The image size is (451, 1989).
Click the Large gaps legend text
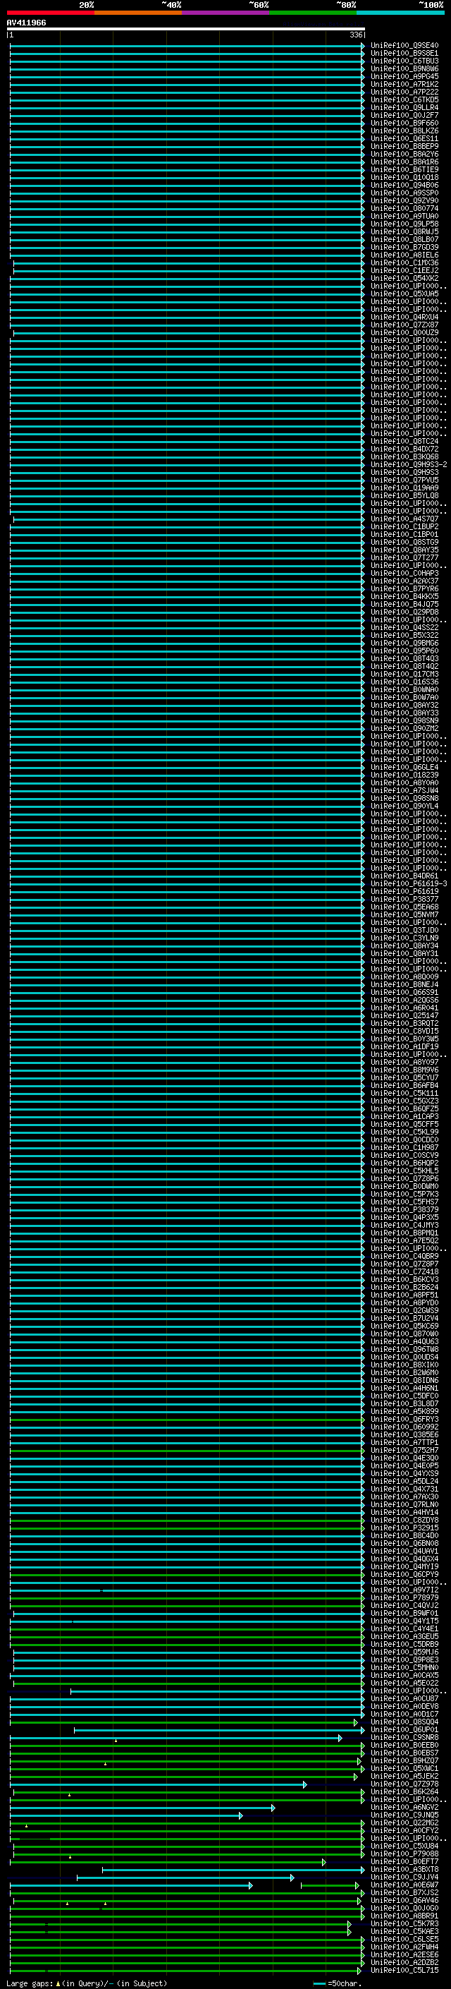tap(87, 1983)
